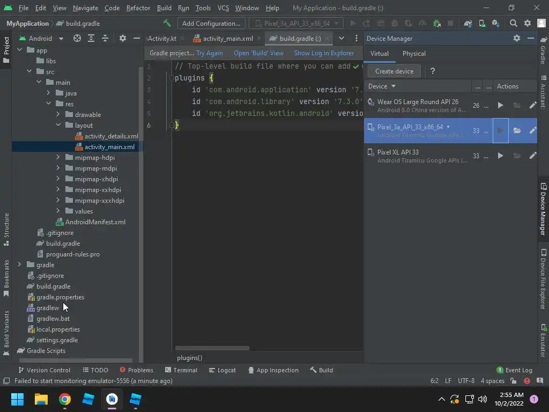Expand the java folder
Image resolution: width=549 pixels, height=412 pixels.
point(48,93)
